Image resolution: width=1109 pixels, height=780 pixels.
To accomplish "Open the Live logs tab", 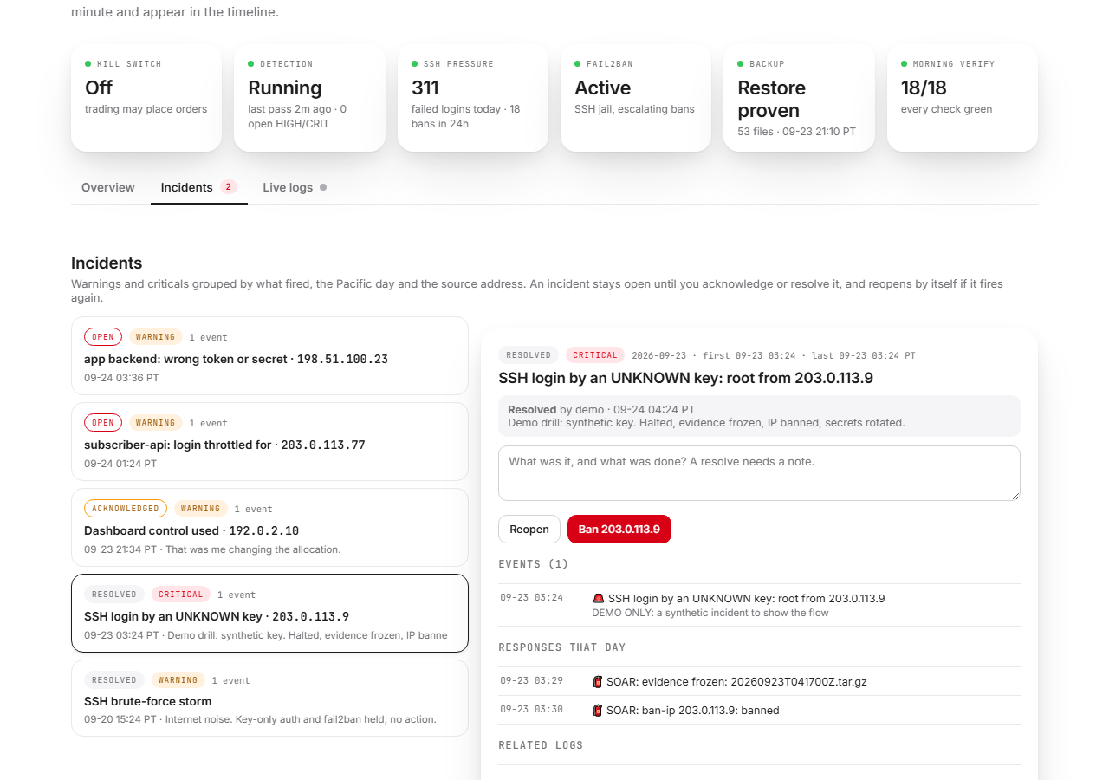I will click(295, 187).
